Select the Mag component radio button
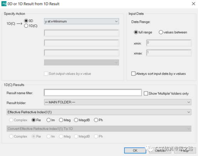198x156 pixels. [61, 120]
